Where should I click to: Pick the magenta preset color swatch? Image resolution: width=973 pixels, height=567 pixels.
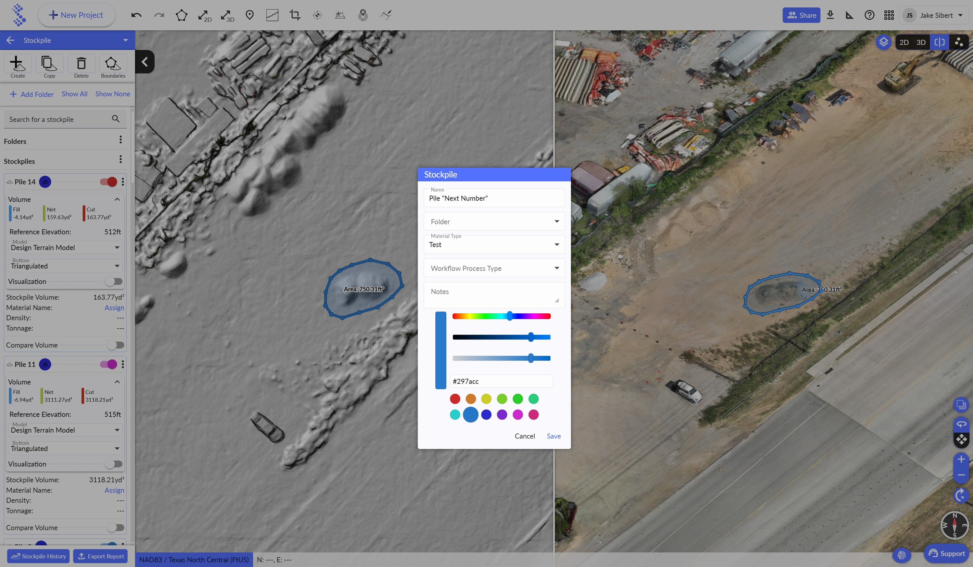point(517,414)
